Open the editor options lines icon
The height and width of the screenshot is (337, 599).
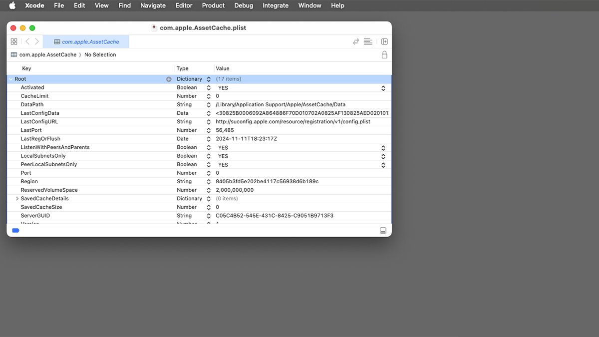coord(368,41)
